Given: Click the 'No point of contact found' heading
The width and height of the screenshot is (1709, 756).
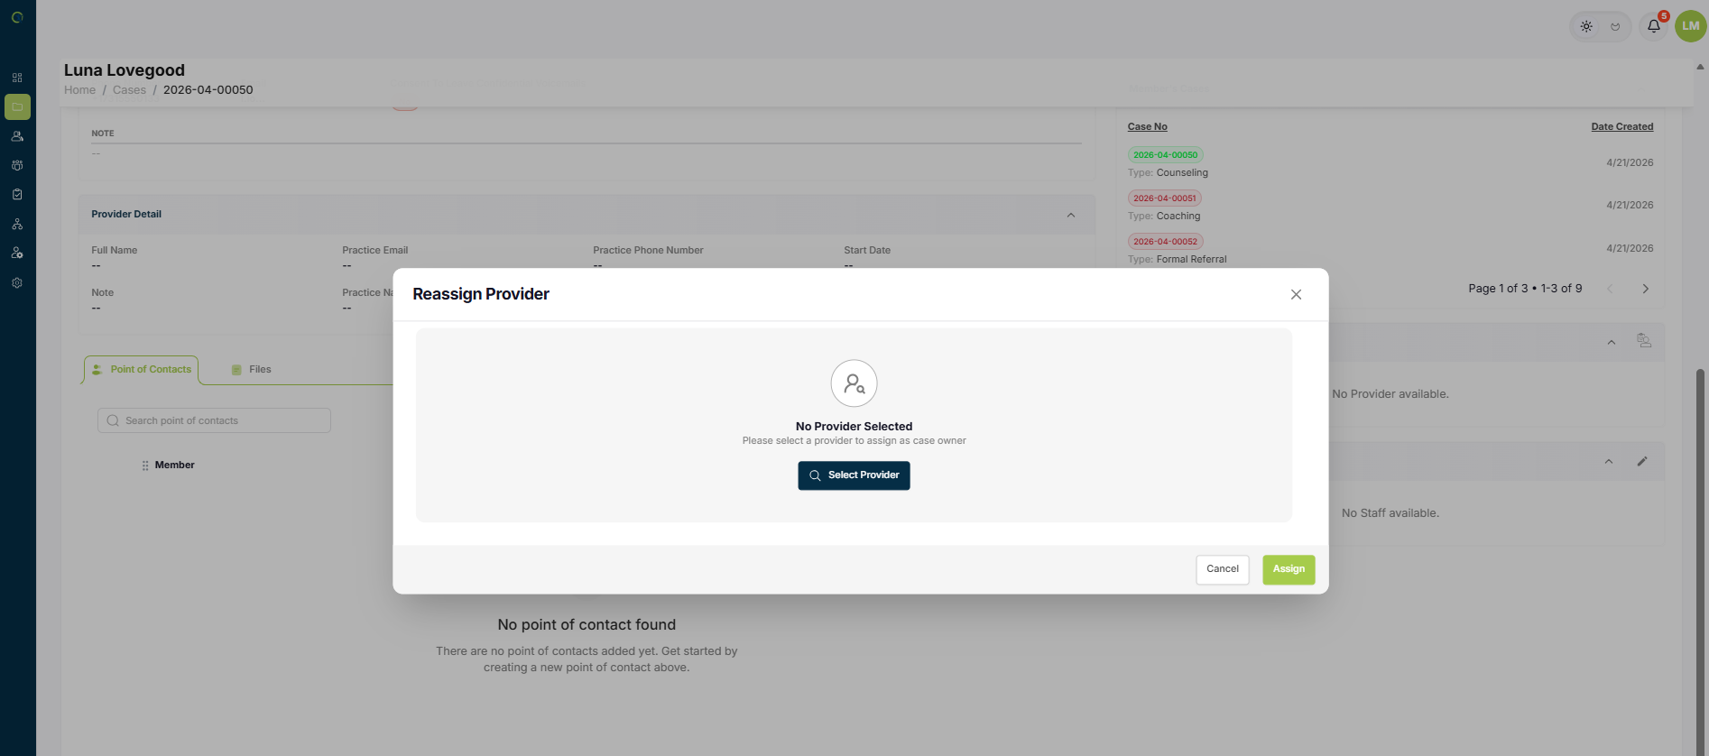Looking at the screenshot, I should tap(587, 624).
